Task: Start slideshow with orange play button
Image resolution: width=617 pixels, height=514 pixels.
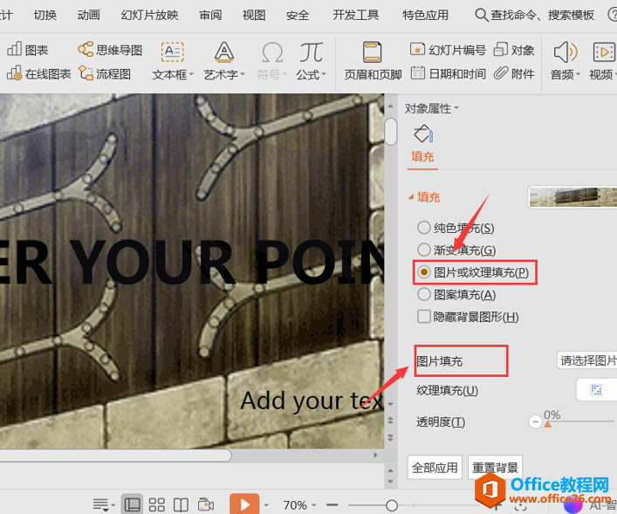Action: click(244, 504)
